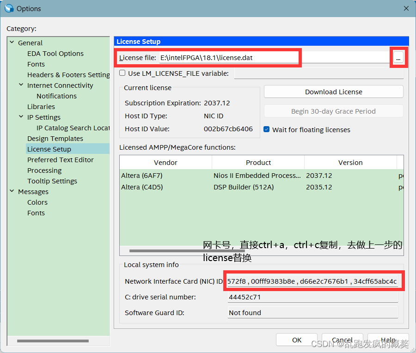416x353 pixels.
Task: Click OK to save options
Action: [x=296, y=340]
